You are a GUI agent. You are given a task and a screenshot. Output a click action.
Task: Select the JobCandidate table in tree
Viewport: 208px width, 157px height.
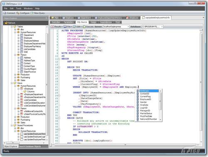point(30,49)
